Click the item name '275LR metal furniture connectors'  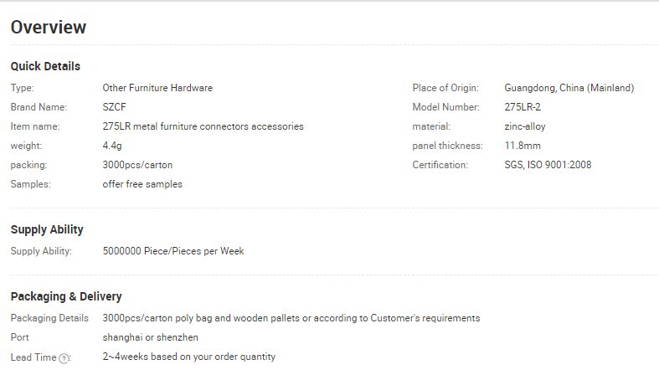point(176,126)
